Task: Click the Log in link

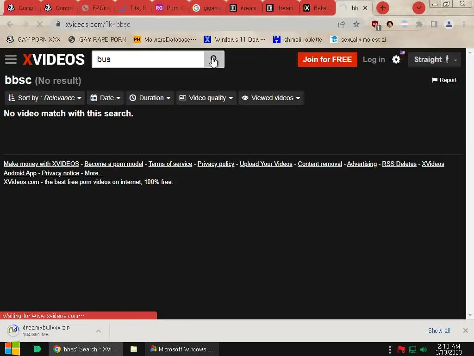Action: pyautogui.click(x=374, y=59)
